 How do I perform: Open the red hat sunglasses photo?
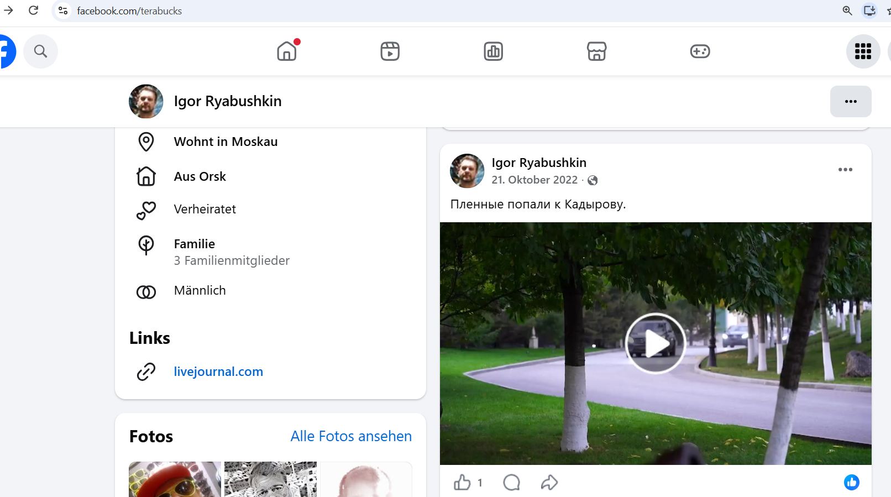point(175,479)
